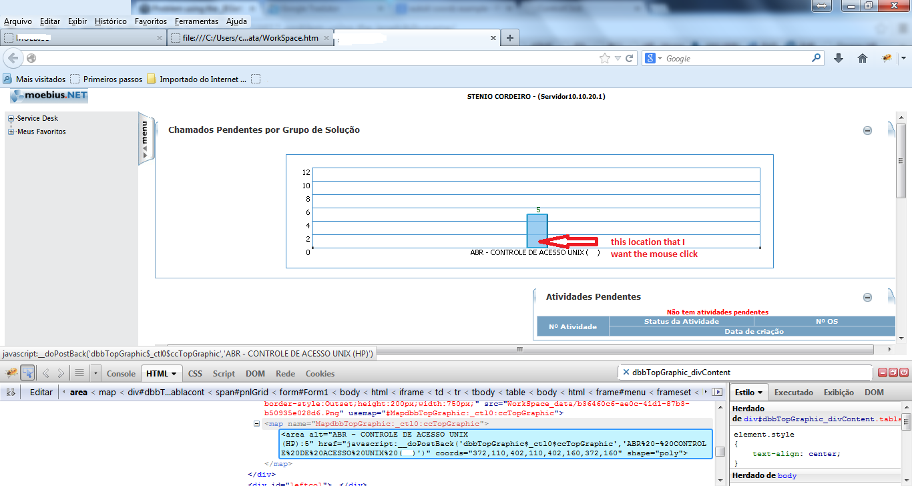The height and width of the screenshot is (486, 912).
Task: Open the Mais visitados bookmark
Action: pos(35,79)
